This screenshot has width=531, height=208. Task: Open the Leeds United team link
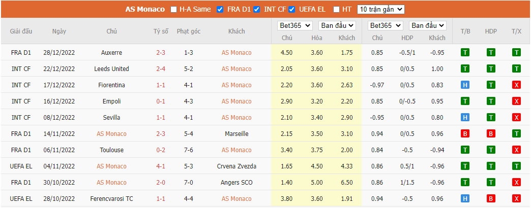111,69
